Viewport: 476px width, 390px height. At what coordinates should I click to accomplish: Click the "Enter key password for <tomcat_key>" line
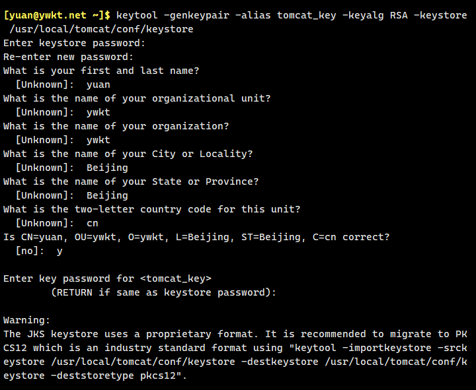(107, 278)
